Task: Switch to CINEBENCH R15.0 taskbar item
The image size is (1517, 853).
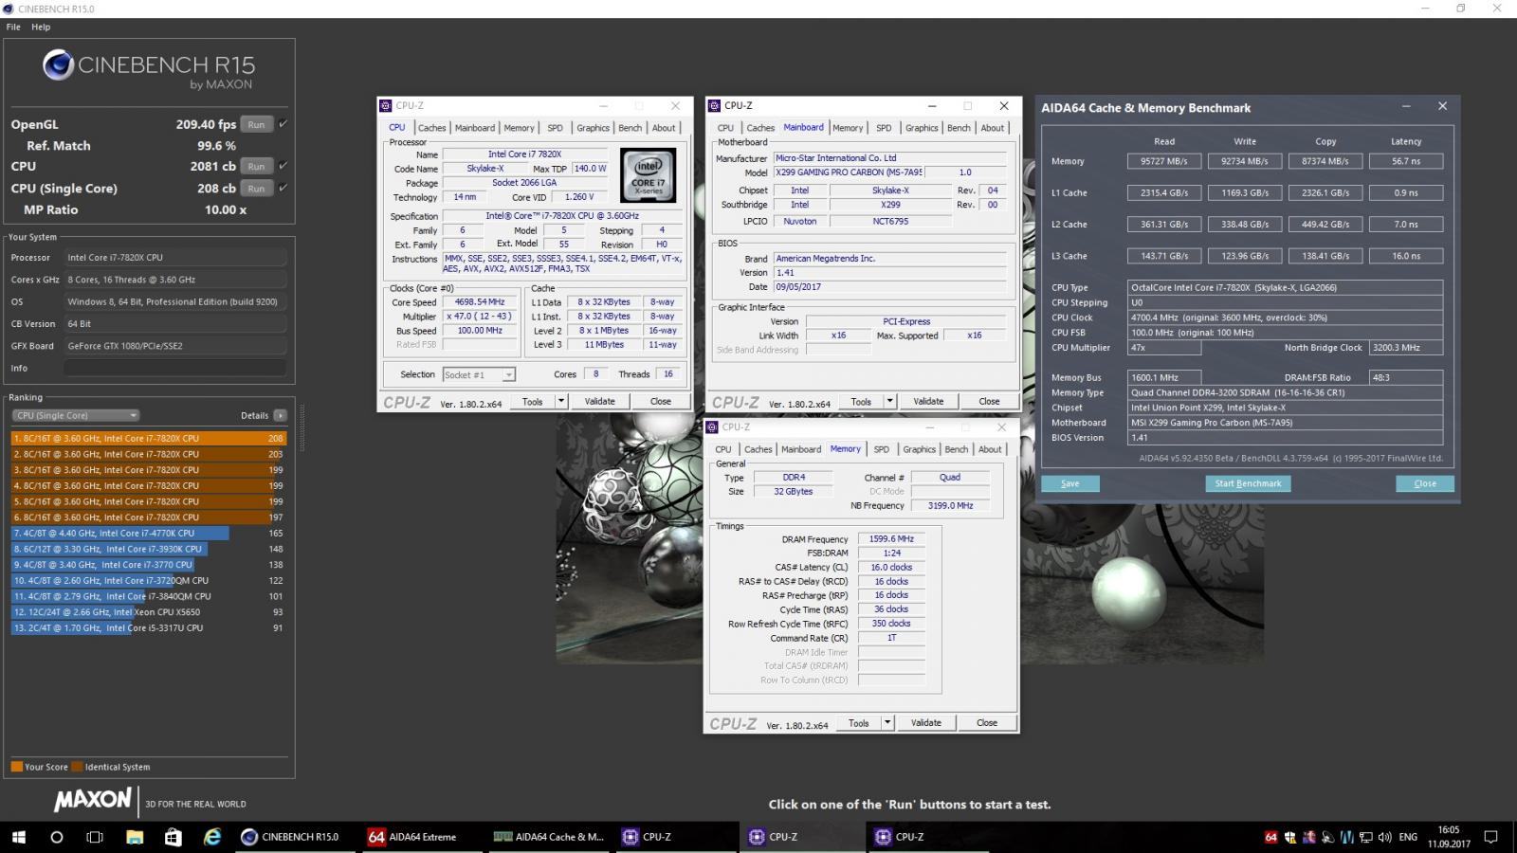Action: click(x=296, y=837)
